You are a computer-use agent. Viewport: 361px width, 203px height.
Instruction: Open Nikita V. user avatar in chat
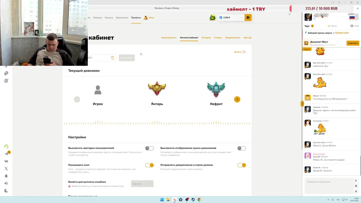pos(308,98)
